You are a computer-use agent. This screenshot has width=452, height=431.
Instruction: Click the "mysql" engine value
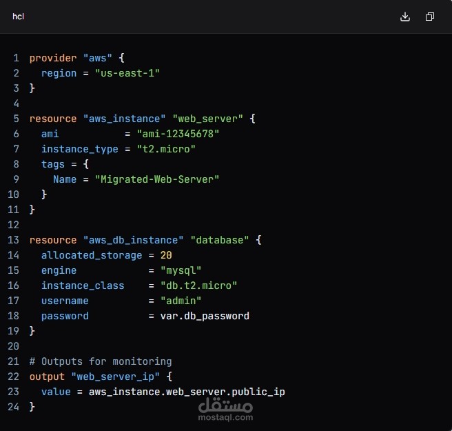(x=181, y=270)
